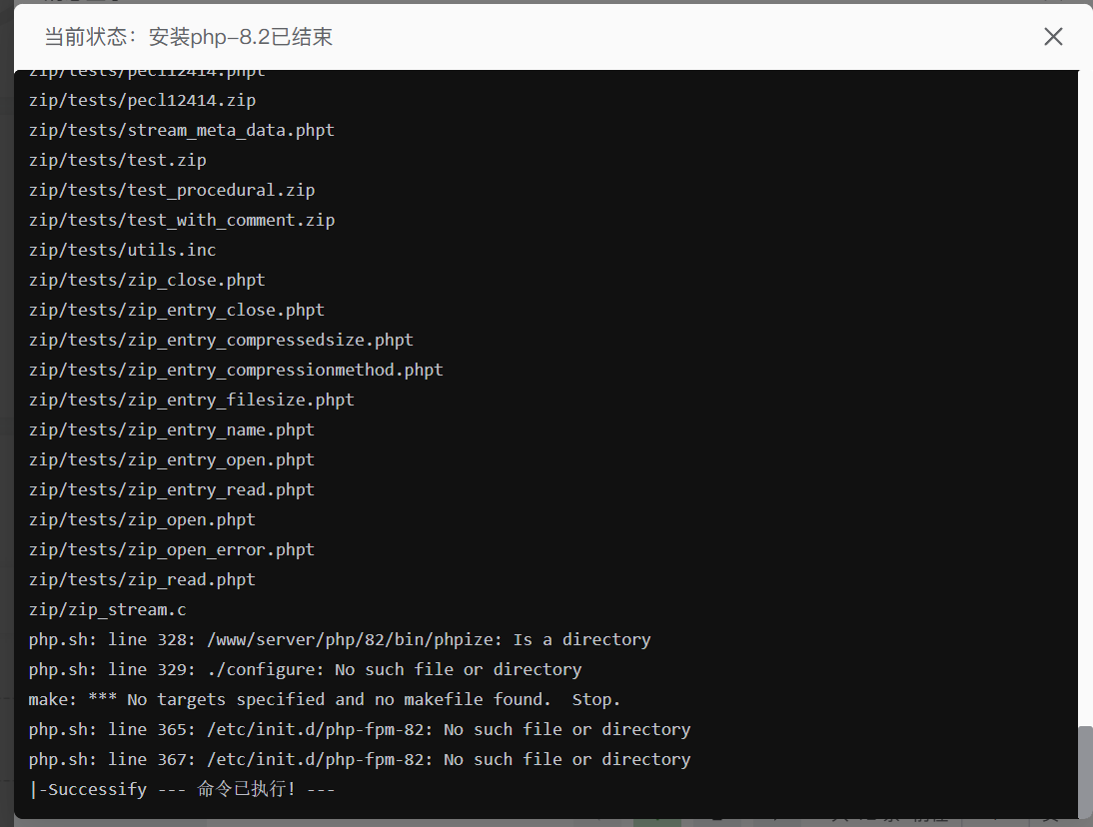Click the 'zip/tests/zip_entry_compressedsize.phpt' line
The image size is (1093, 827).
[221, 340]
